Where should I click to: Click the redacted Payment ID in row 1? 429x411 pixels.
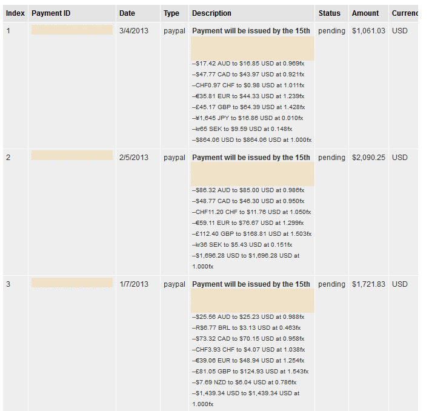(x=71, y=30)
